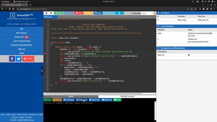The height and width of the screenshot is (122, 217).
Task: Remove the breakpoint dot at line 16
Action: tap(45, 54)
